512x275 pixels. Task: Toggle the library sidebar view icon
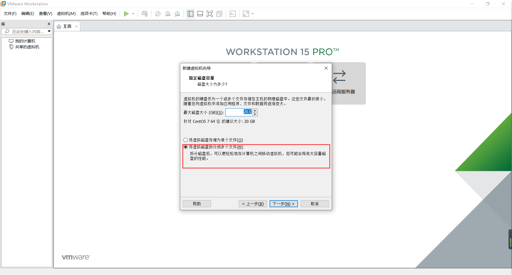tap(190, 14)
